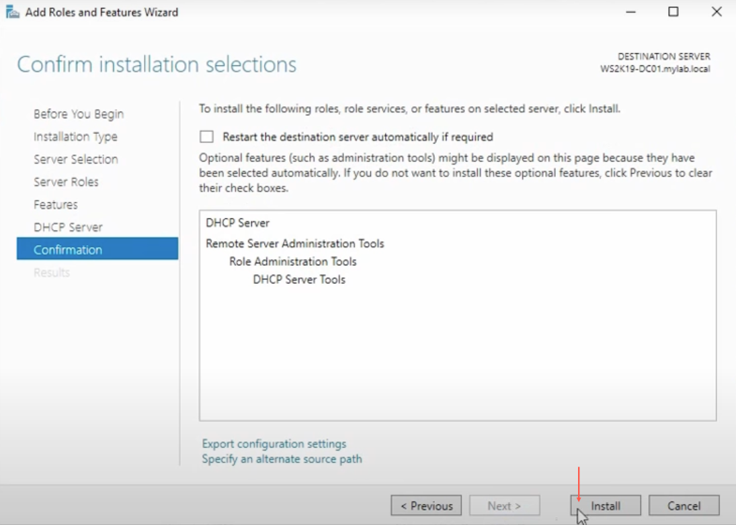Select Remote Server Administration Tools entry
736x525 pixels.
(x=295, y=244)
